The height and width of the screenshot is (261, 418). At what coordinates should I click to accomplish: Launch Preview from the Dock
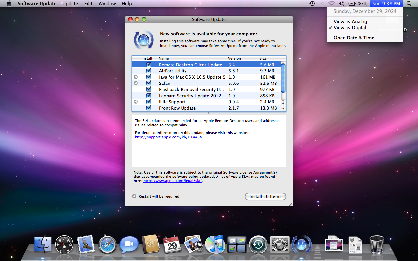194,244
